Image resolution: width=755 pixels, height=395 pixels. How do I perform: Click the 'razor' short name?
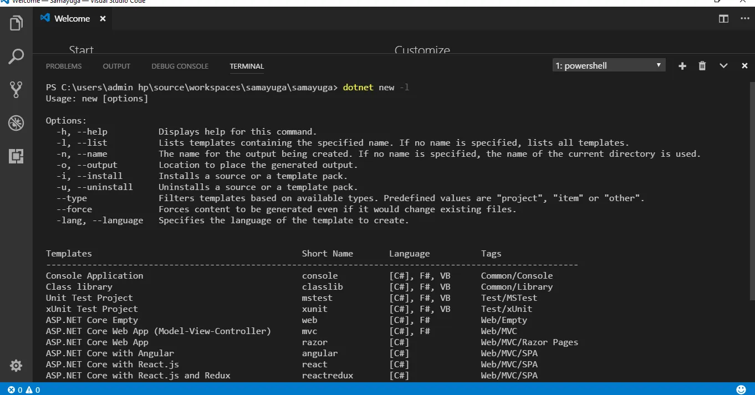[315, 342]
